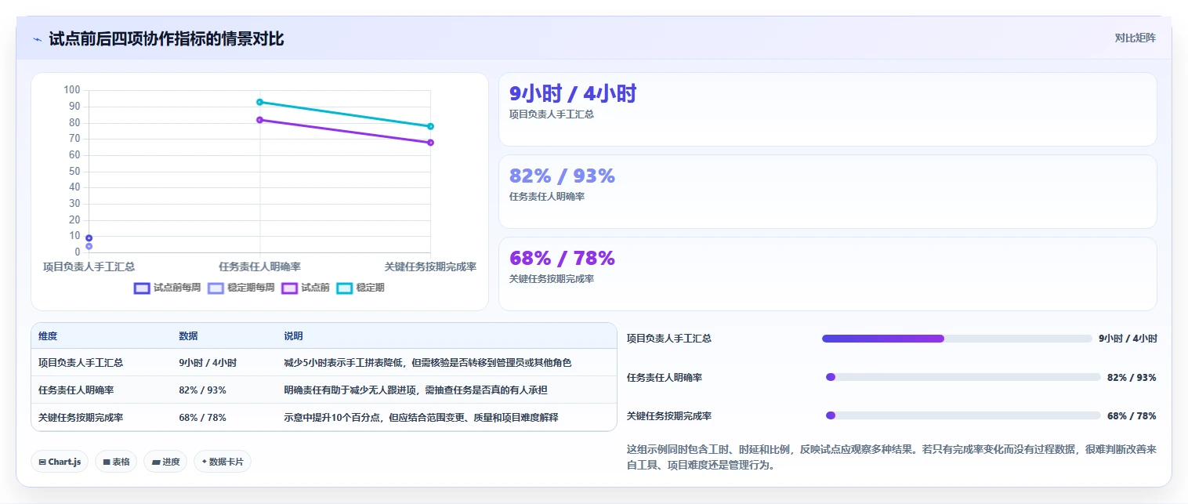Screen dimensions: 1188x504
Task: Click the 任务责任人明确率 progress bar
Action: click(963, 377)
